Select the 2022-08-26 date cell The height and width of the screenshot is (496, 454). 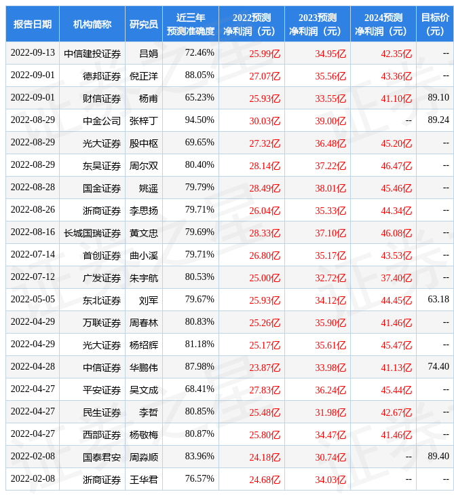33,210
